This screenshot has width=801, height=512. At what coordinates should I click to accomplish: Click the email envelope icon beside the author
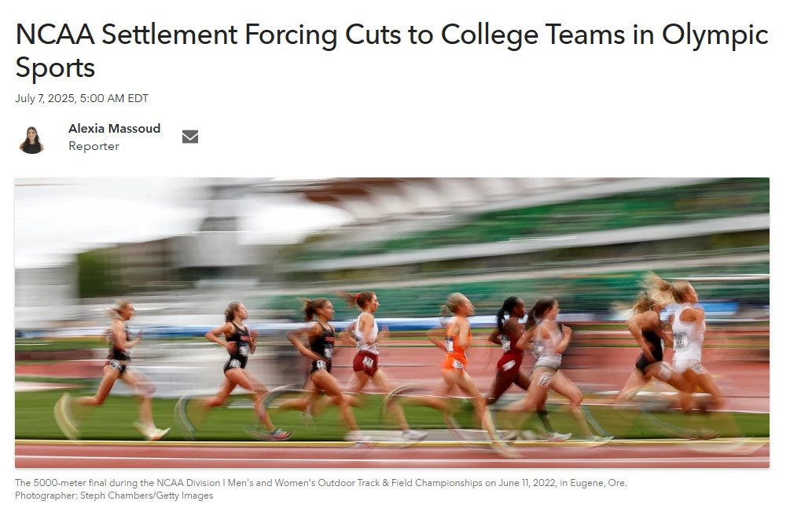point(190,137)
